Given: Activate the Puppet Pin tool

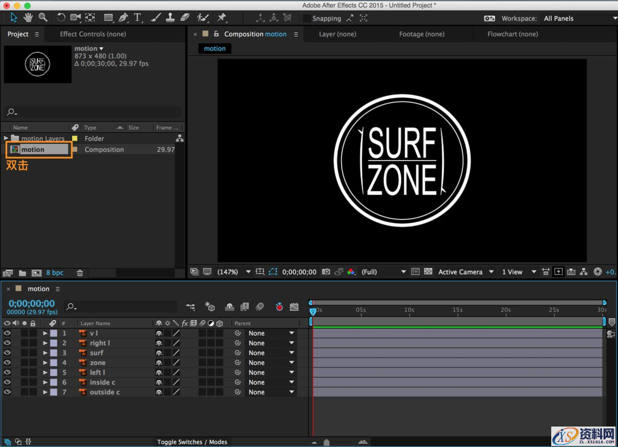Looking at the screenshot, I should coord(222,17).
